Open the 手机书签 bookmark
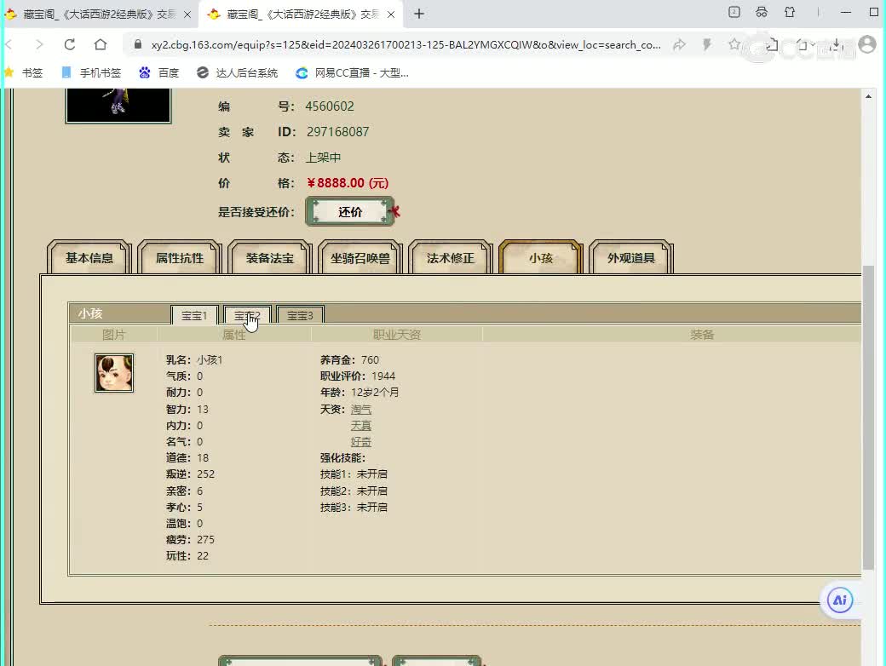 [91, 73]
